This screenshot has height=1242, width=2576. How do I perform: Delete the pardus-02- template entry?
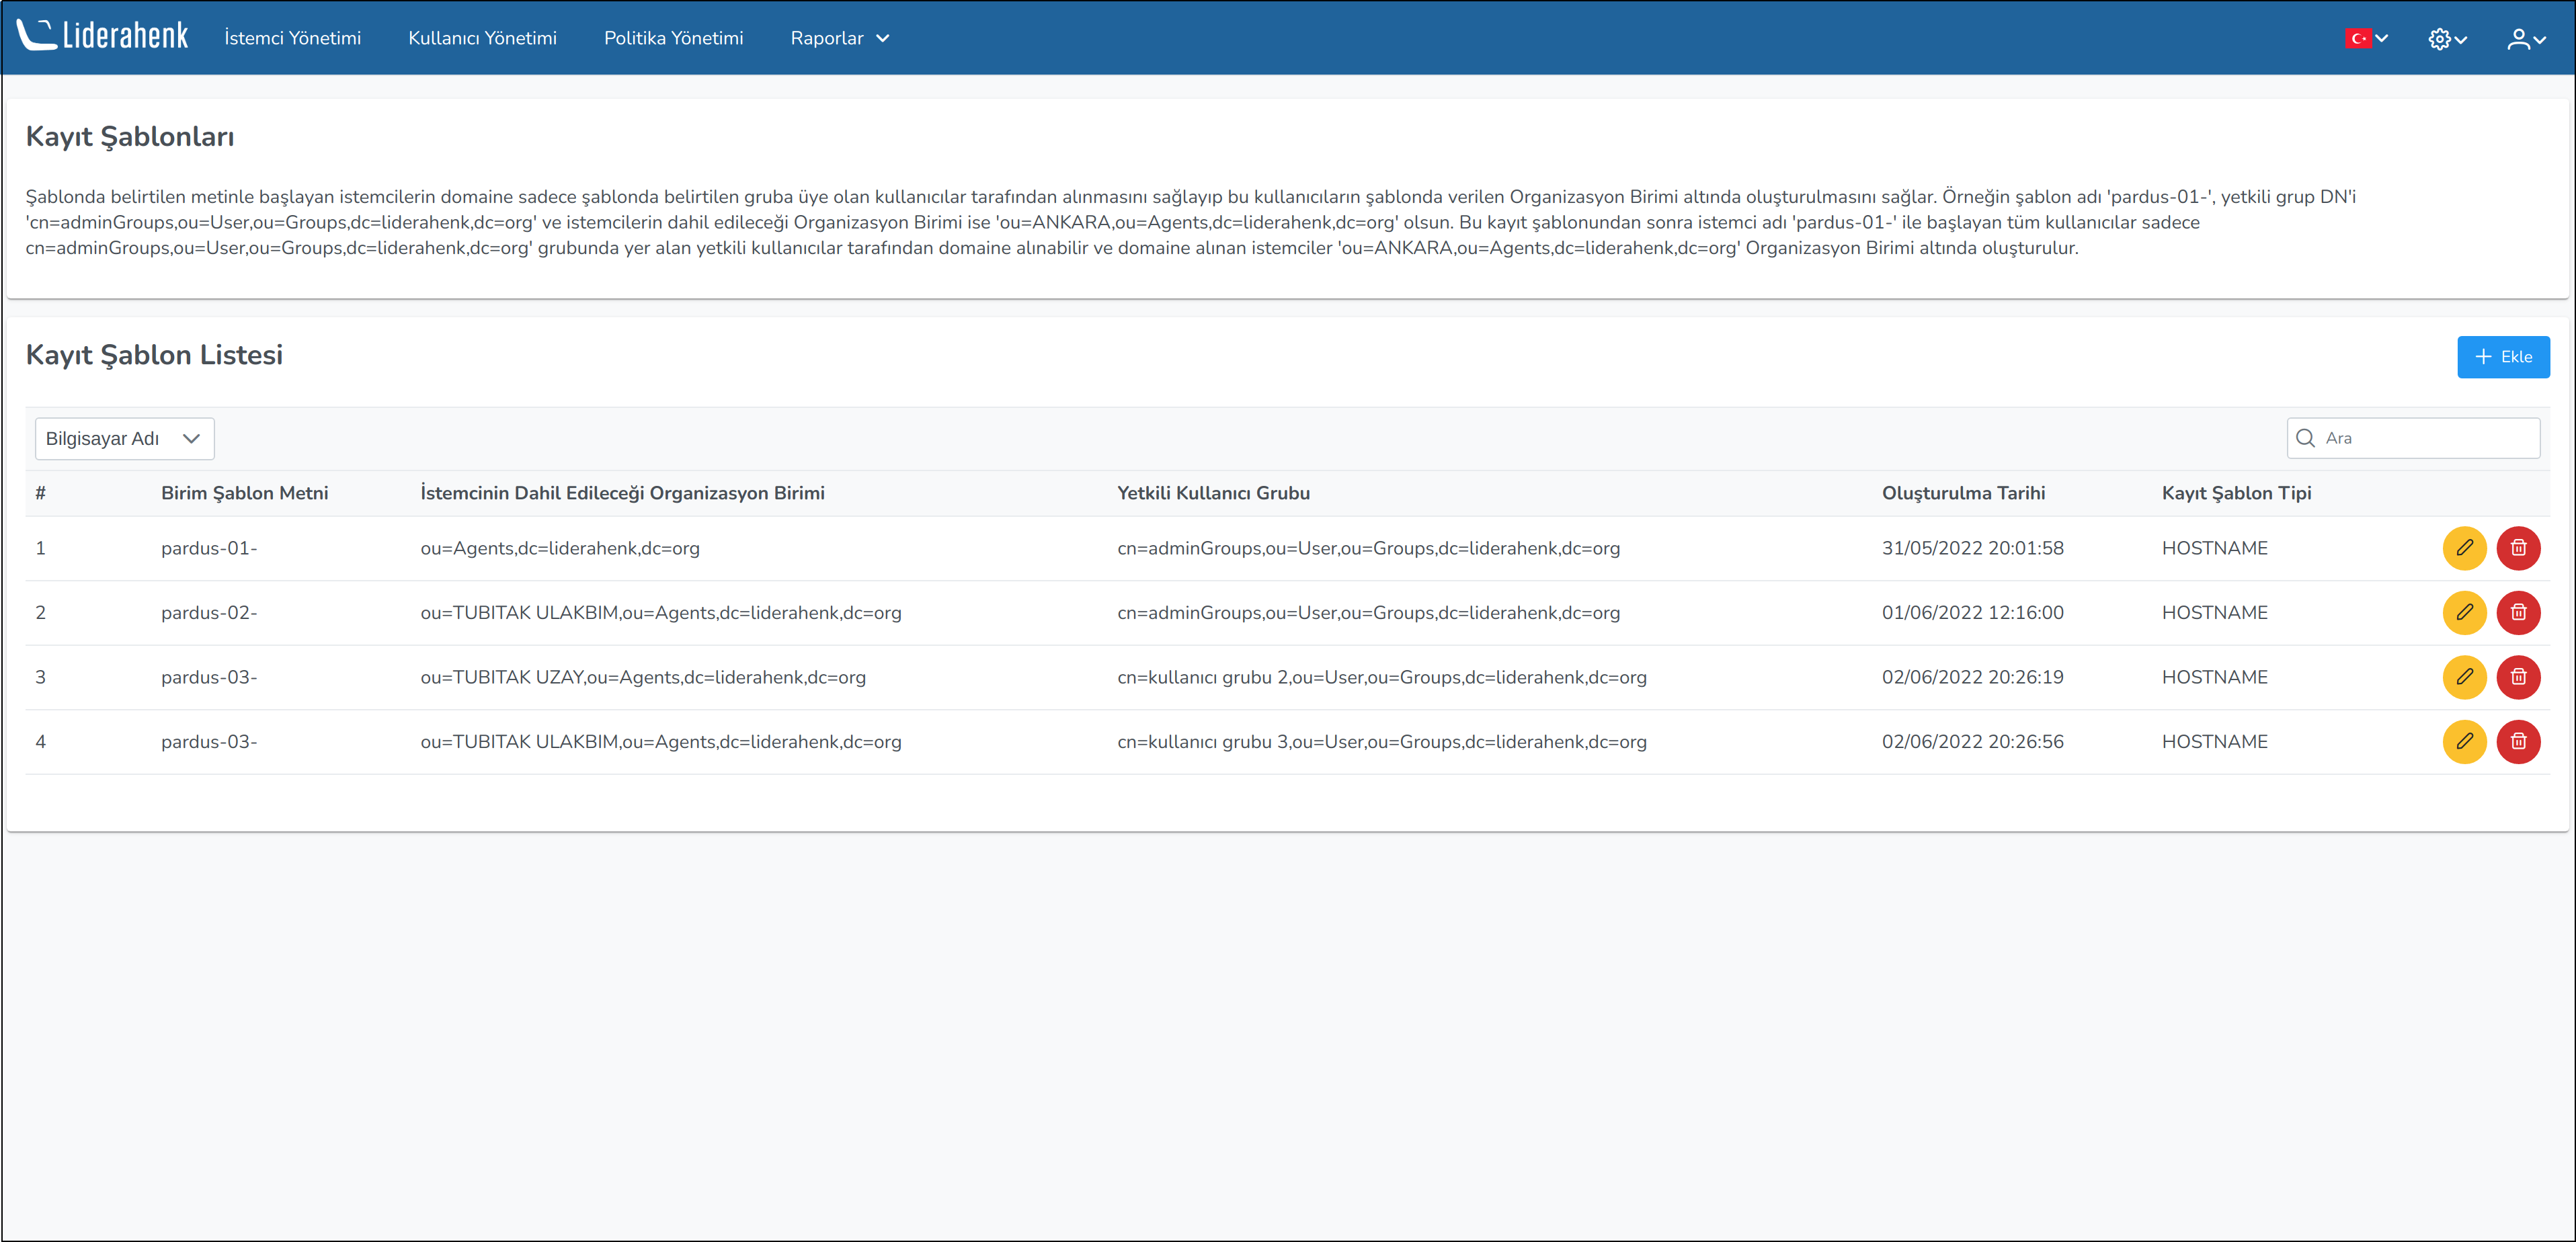coord(2518,613)
